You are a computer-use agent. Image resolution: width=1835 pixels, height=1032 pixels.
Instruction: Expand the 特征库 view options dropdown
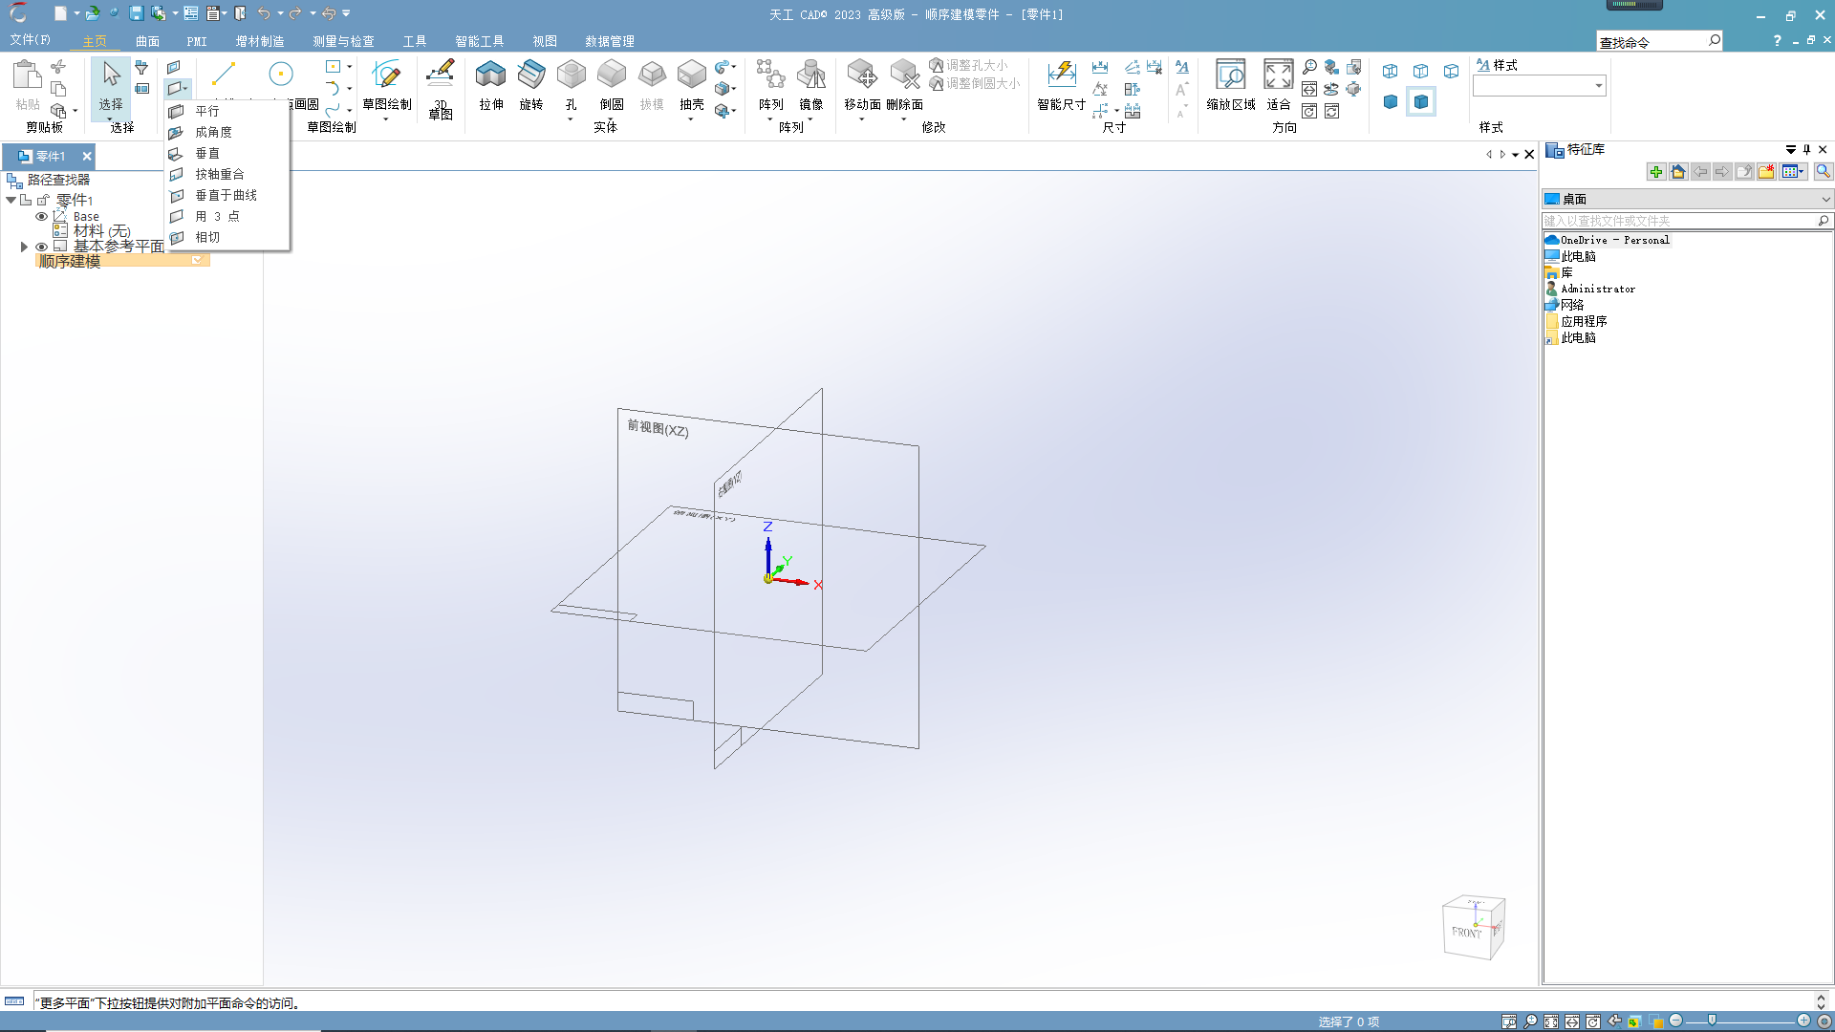pyautogui.click(x=1803, y=172)
